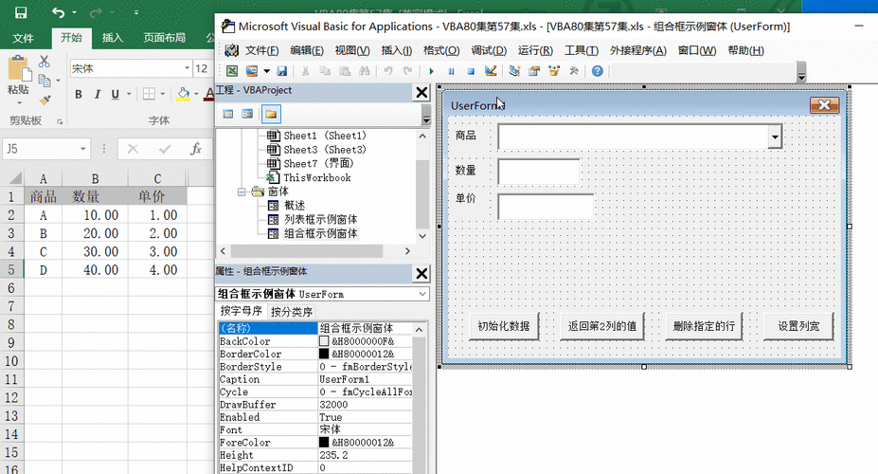This screenshot has height=474, width=878.
Task: Click the BackColor property color swatch
Action: click(324, 341)
